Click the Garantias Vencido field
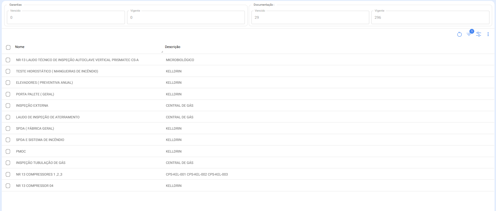 click(x=66, y=17)
